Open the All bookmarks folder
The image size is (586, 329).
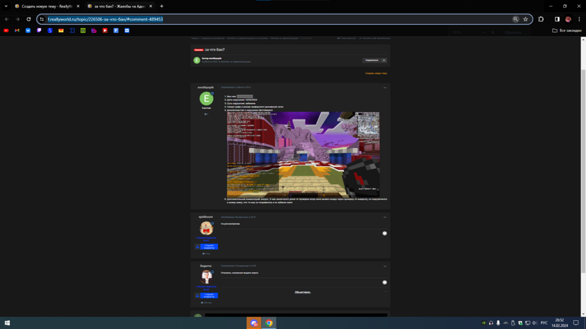[x=567, y=30]
